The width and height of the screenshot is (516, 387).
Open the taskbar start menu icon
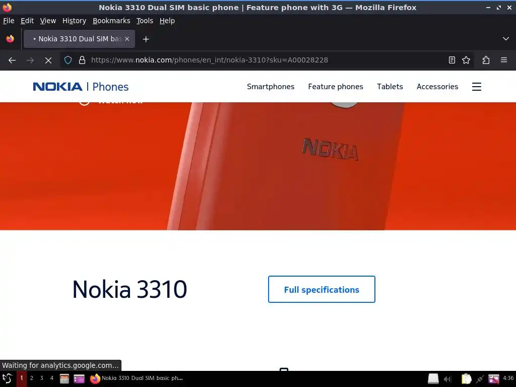pyautogui.click(x=8, y=378)
